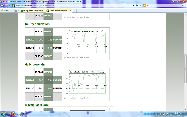Image resolution: width=187 pixels, height=117 pixels.
Task: Click the browser Forward arrow button
Action: (7, 6)
